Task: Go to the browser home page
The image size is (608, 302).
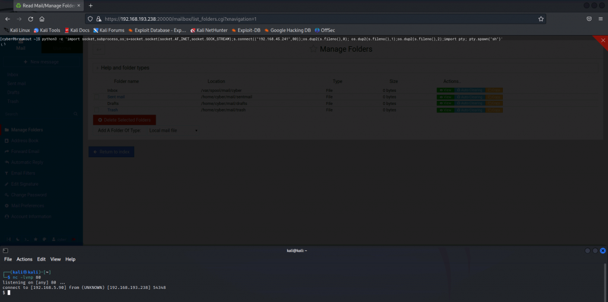Action: click(42, 18)
